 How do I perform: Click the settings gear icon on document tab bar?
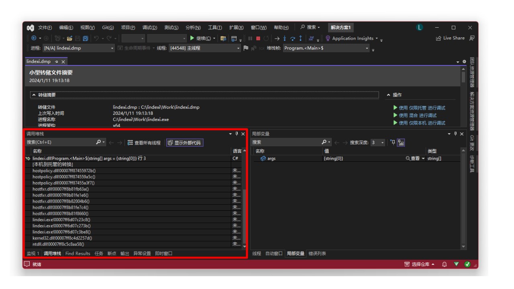click(464, 62)
